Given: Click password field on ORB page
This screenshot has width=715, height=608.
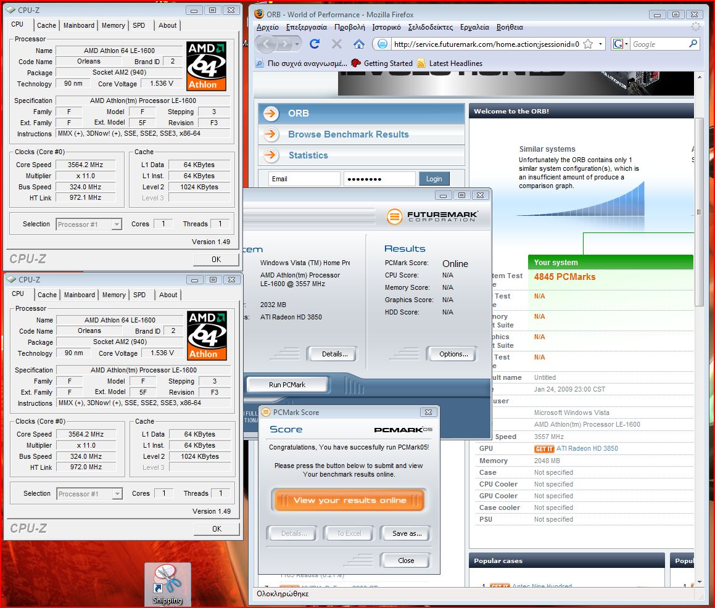Looking at the screenshot, I should 380,179.
